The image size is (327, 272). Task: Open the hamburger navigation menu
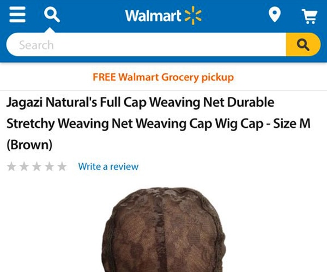tap(17, 14)
